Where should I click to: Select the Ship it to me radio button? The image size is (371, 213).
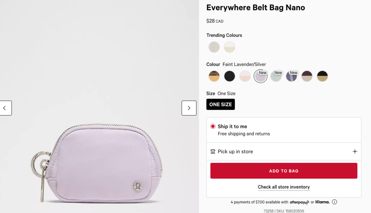point(213,126)
